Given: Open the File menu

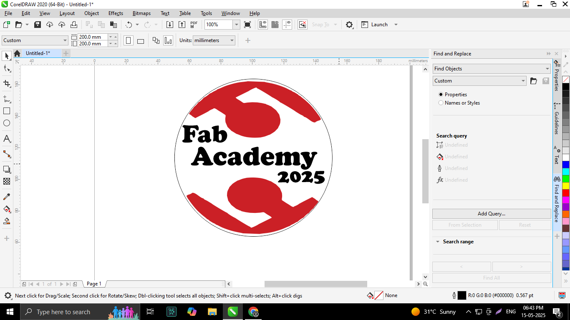Looking at the screenshot, I should click(x=8, y=13).
